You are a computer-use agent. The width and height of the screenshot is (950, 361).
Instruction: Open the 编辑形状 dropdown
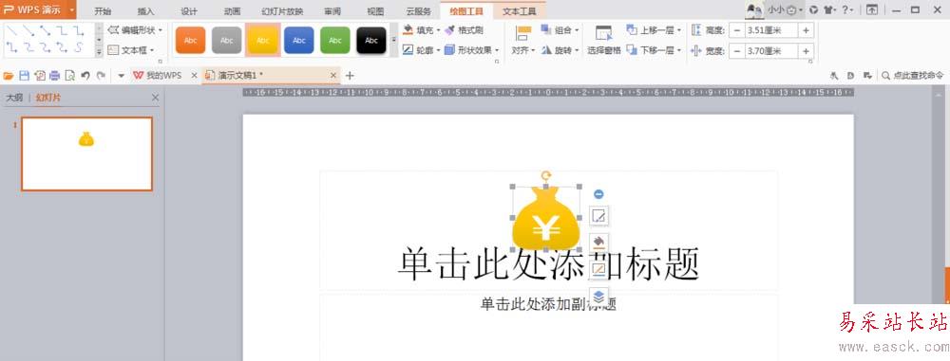click(135, 30)
